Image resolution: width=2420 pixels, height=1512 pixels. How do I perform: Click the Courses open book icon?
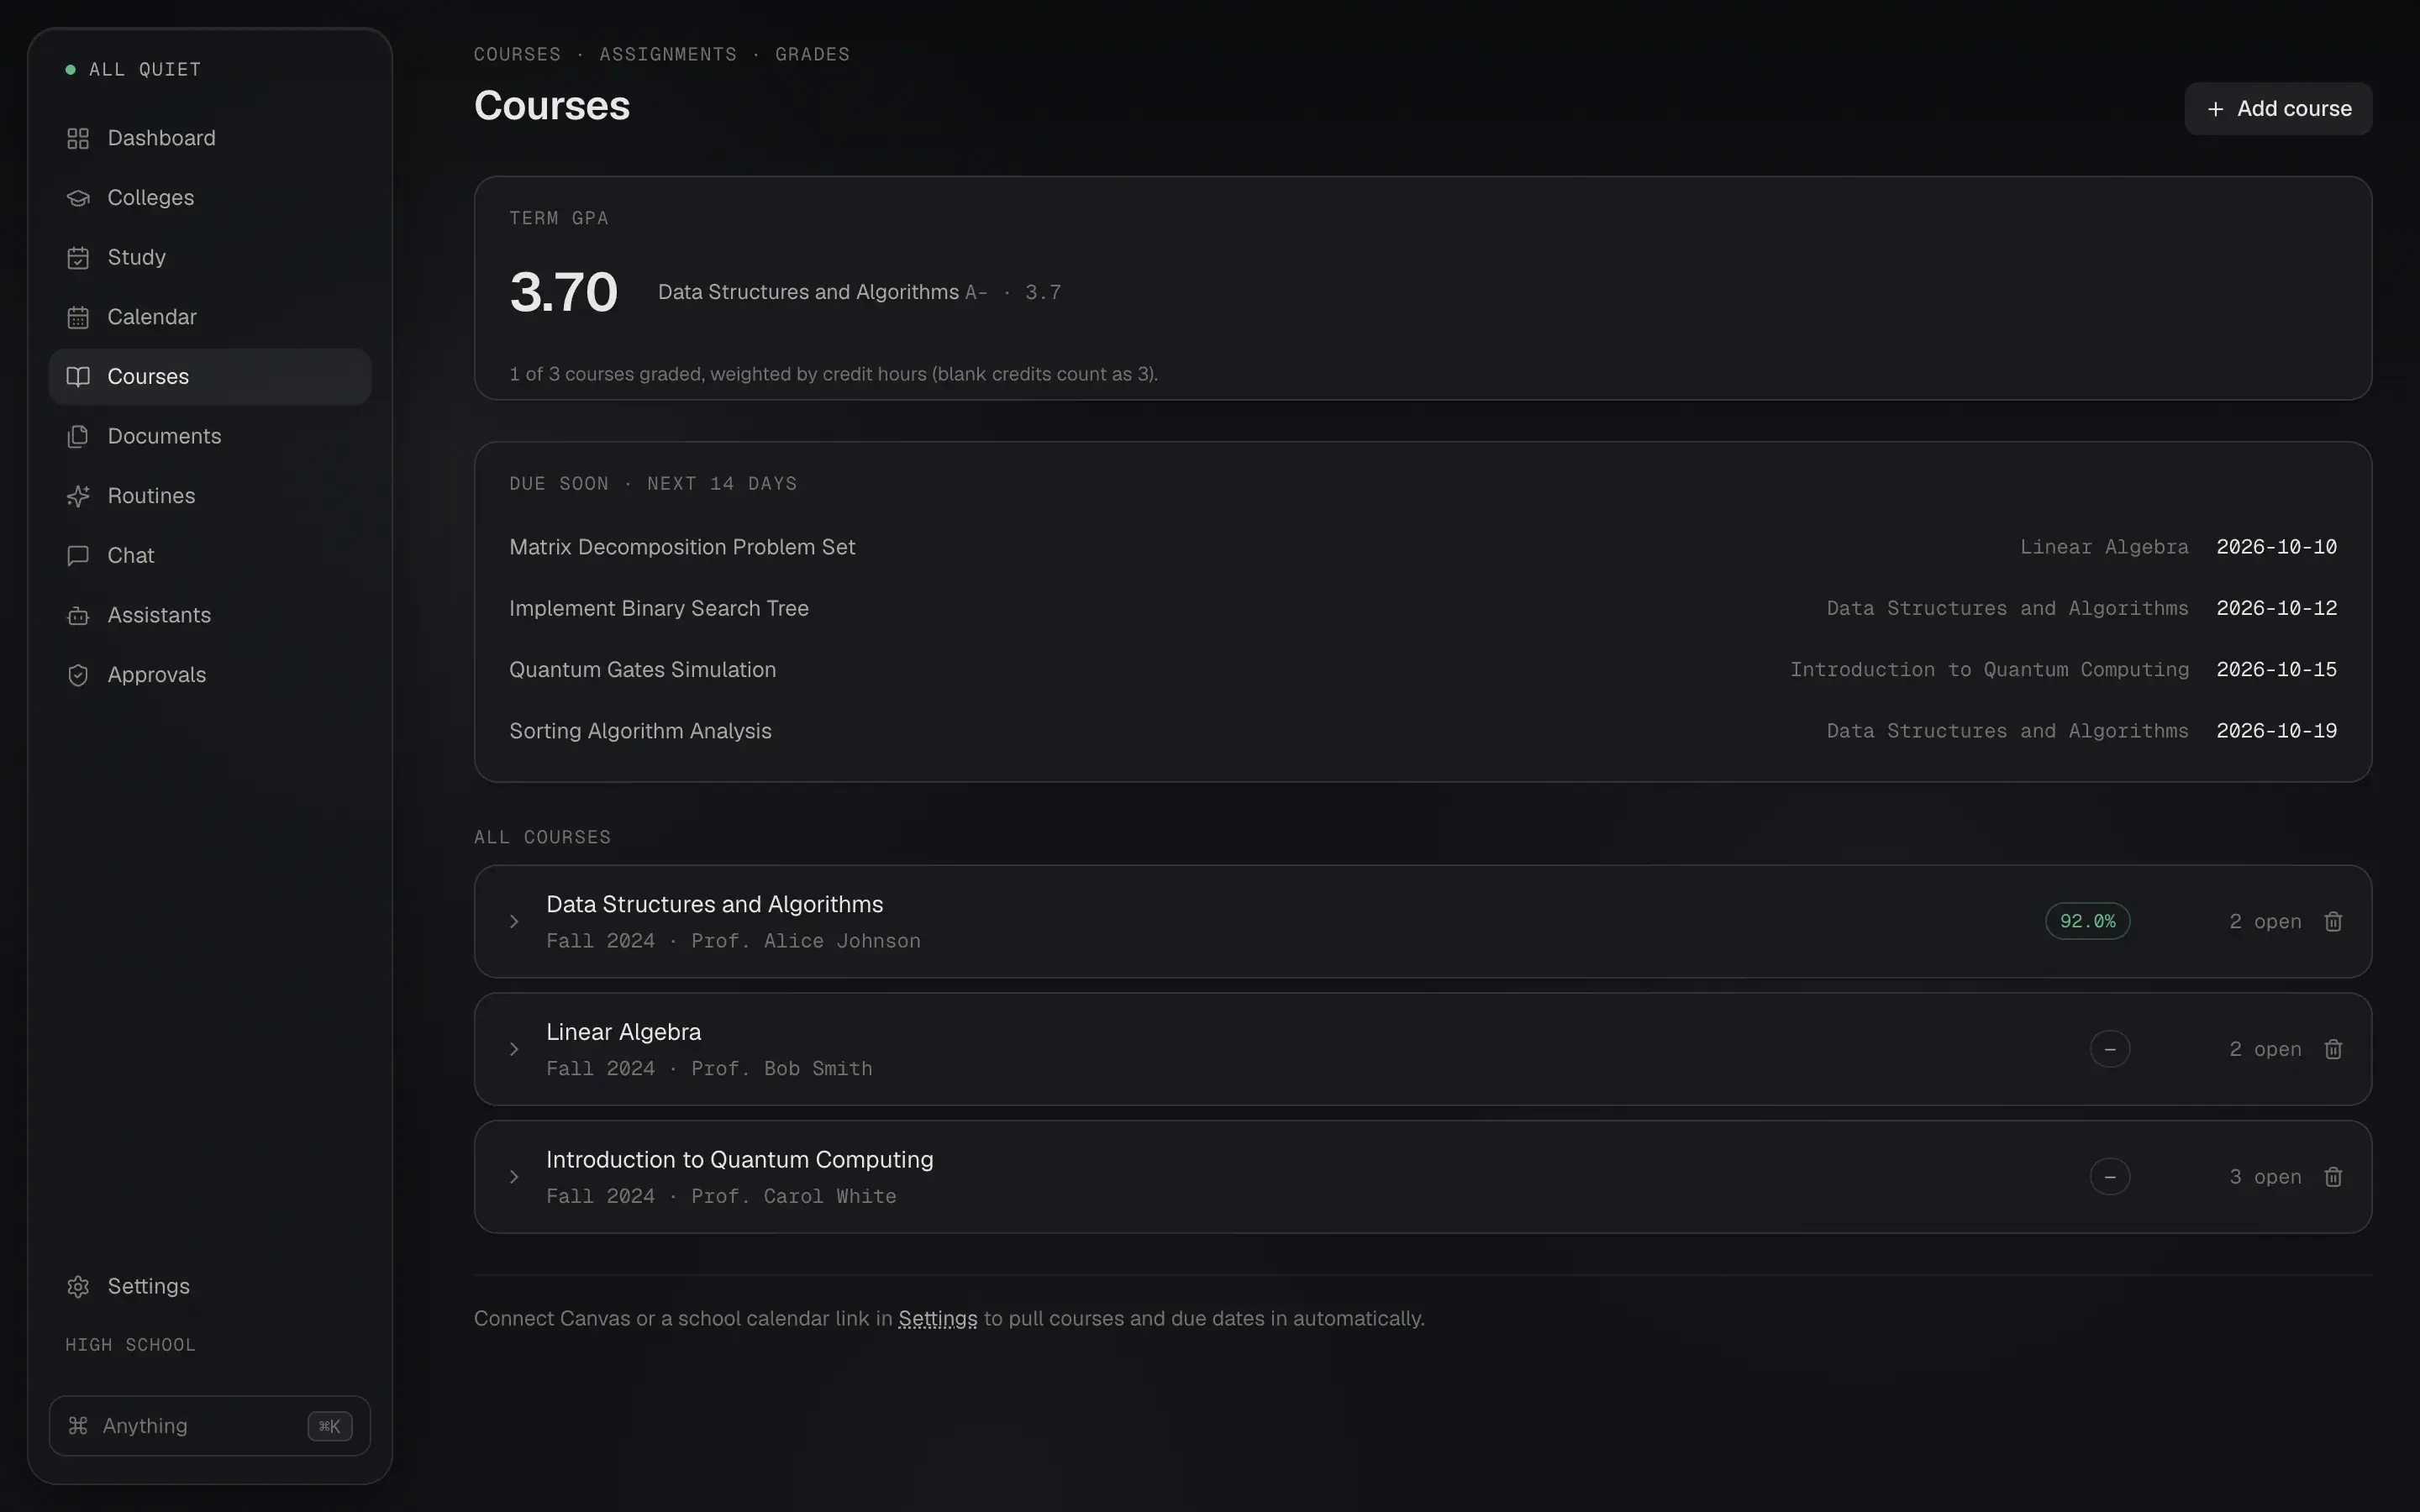tap(78, 377)
